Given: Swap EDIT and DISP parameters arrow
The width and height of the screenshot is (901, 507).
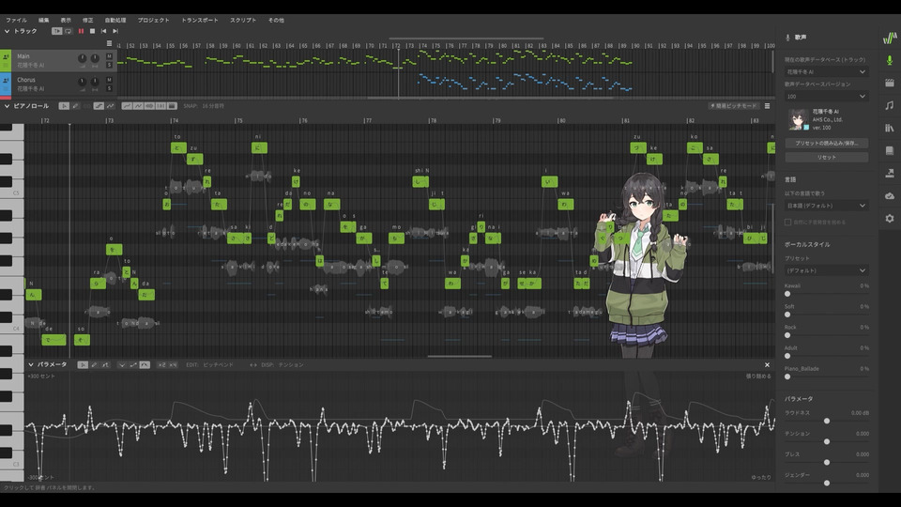Looking at the screenshot, I should pyautogui.click(x=252, y=364).
